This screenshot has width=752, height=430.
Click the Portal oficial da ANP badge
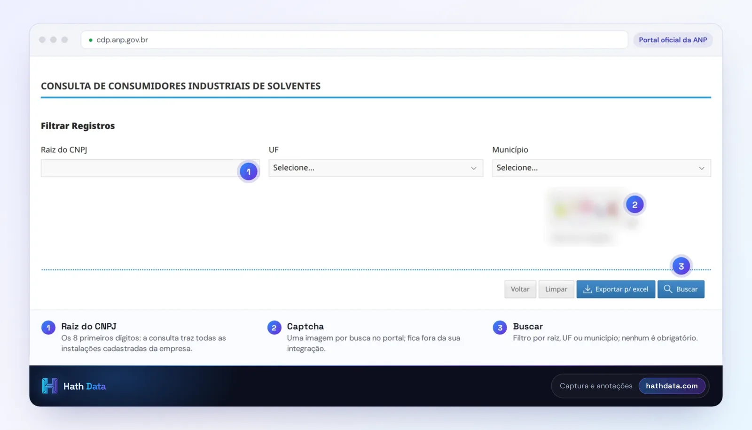point(673,40)
